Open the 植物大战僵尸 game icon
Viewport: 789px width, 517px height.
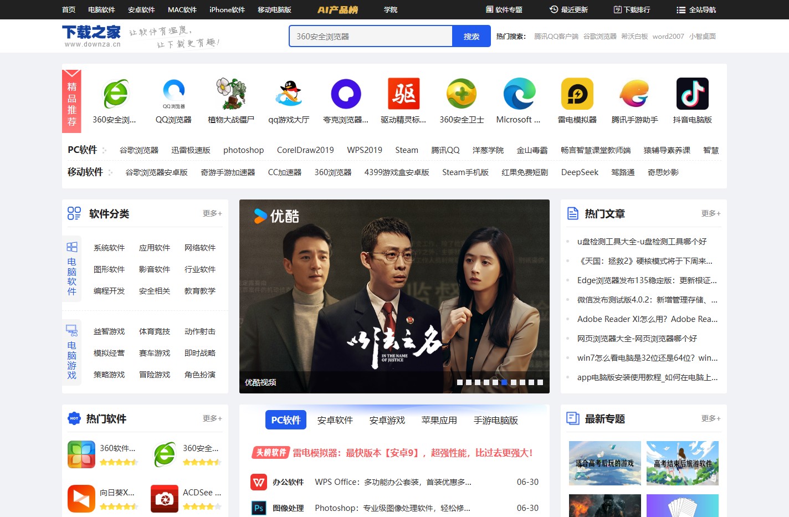tap(231, 94)
